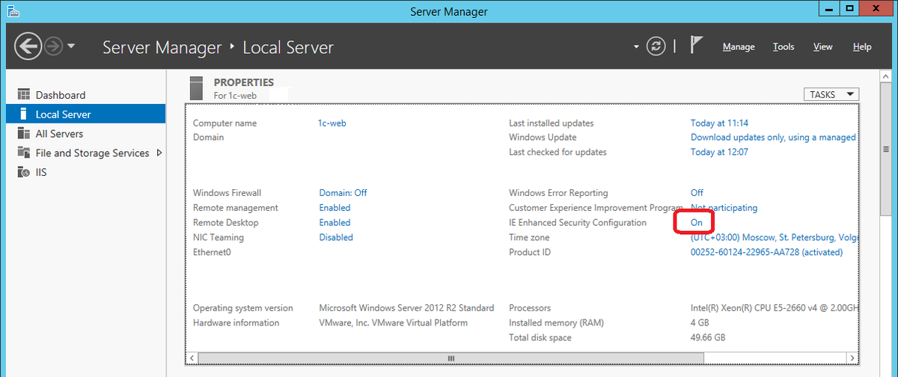Expand File and Storage Services arrow

[x=159, y=153]
